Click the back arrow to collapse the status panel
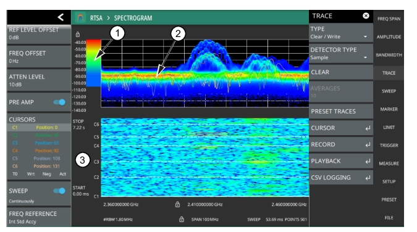This screenshot has height=232, width=417. tap(61, 17)
